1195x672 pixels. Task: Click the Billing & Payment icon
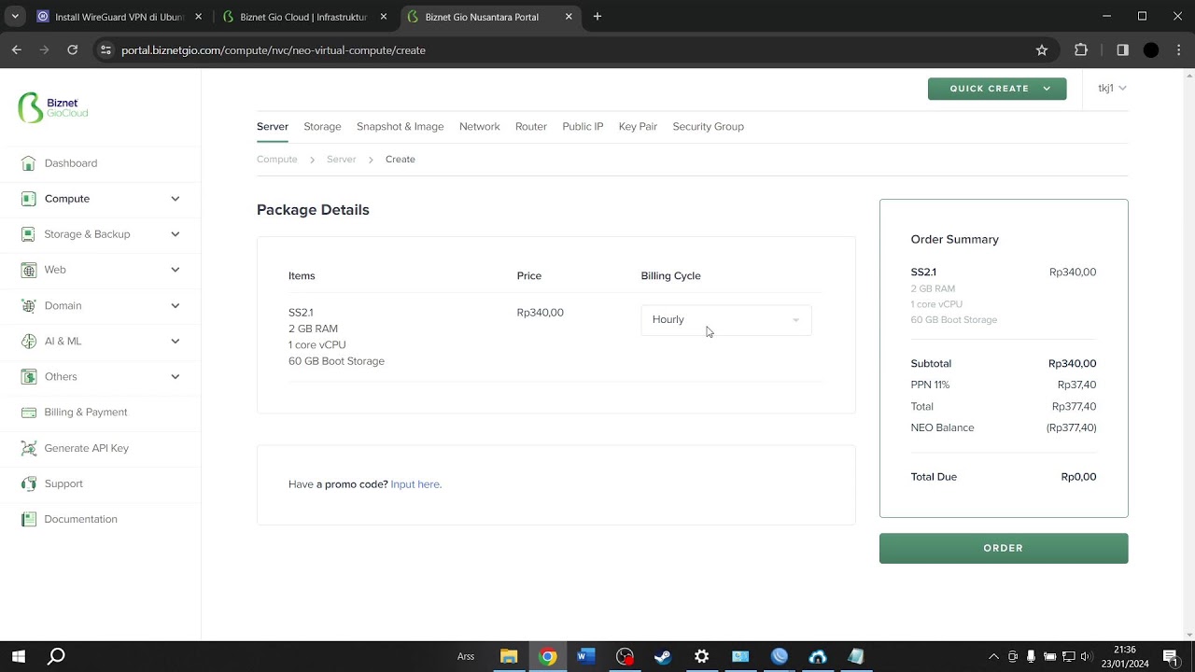tap(28, 413)
